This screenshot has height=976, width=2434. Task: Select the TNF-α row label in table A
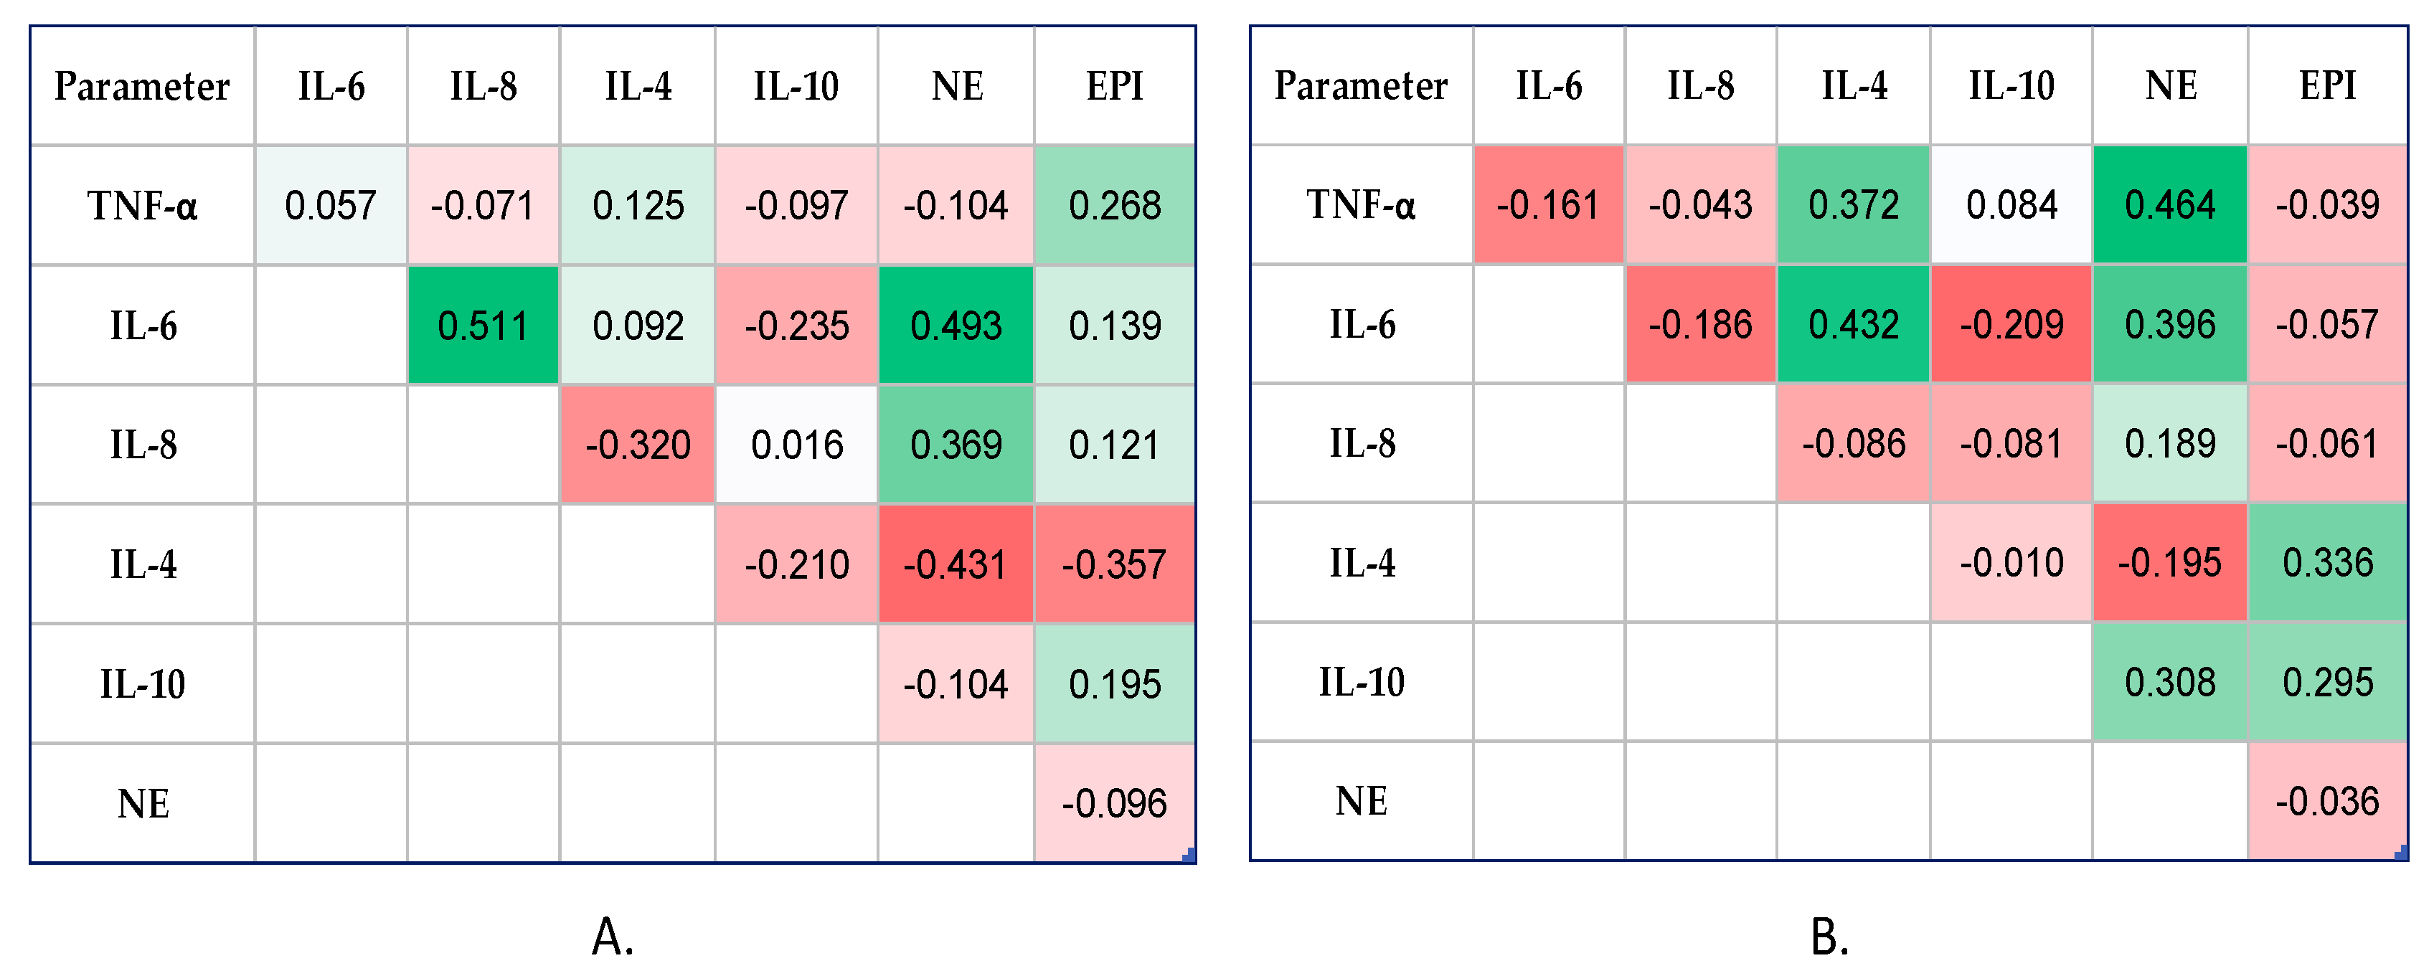[142, 206]
